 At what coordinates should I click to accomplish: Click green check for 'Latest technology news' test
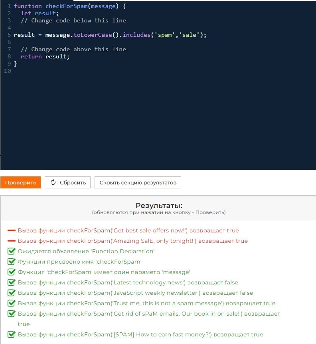point(12,282)
